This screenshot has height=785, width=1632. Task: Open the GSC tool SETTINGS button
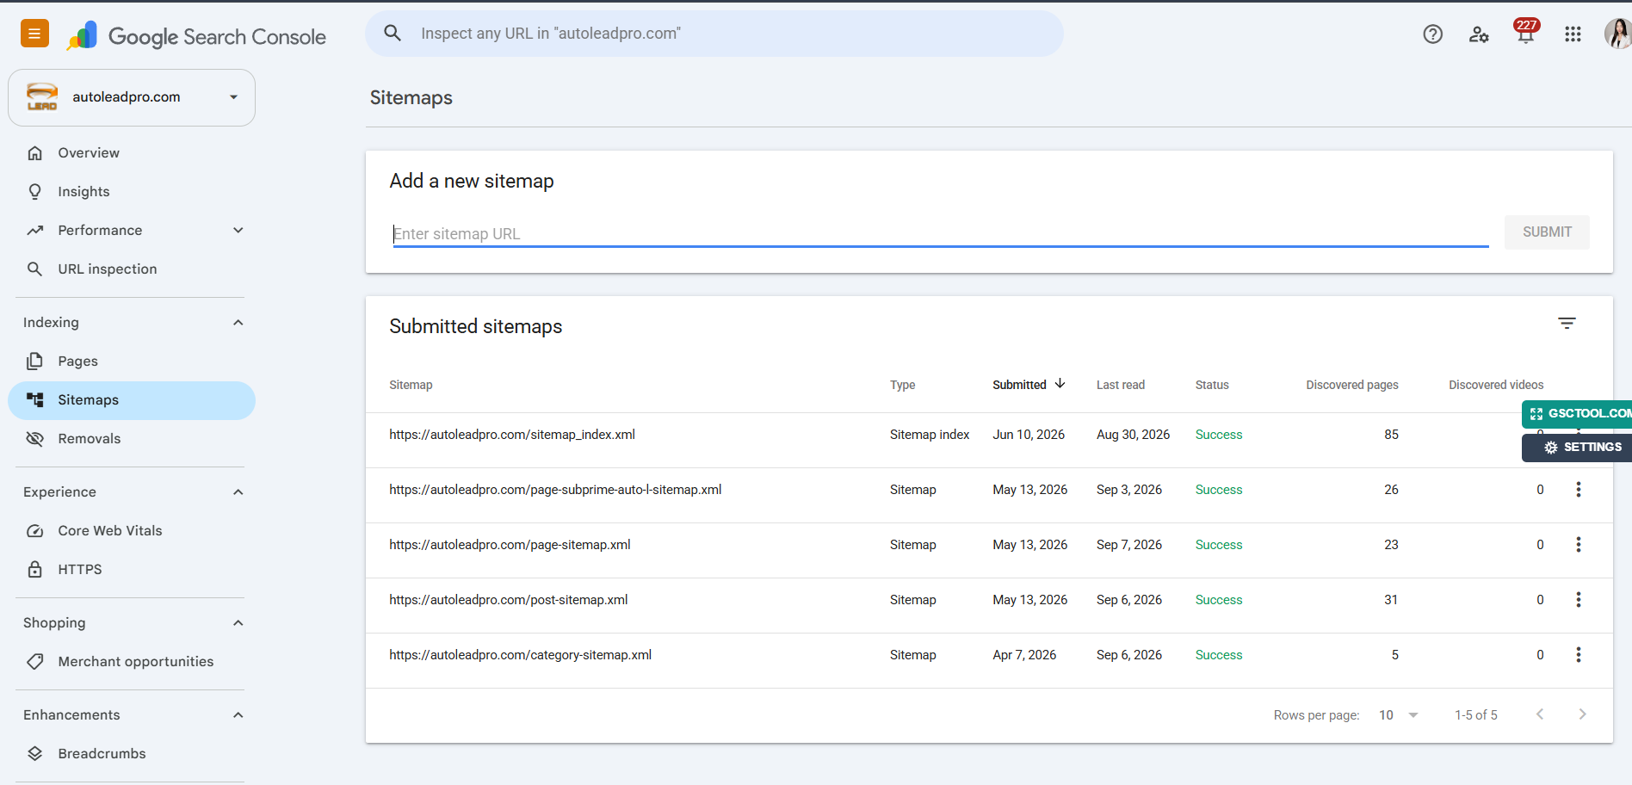[1577, 448]
